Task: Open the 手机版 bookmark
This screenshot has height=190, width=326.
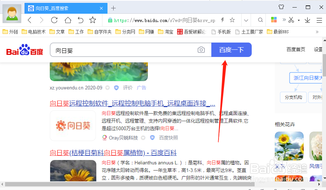Action: pos(221,32)
